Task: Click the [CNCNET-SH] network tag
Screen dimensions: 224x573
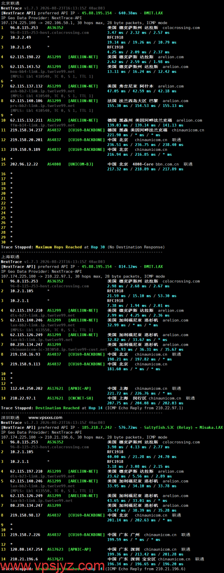Action: (x=81, y=398)
